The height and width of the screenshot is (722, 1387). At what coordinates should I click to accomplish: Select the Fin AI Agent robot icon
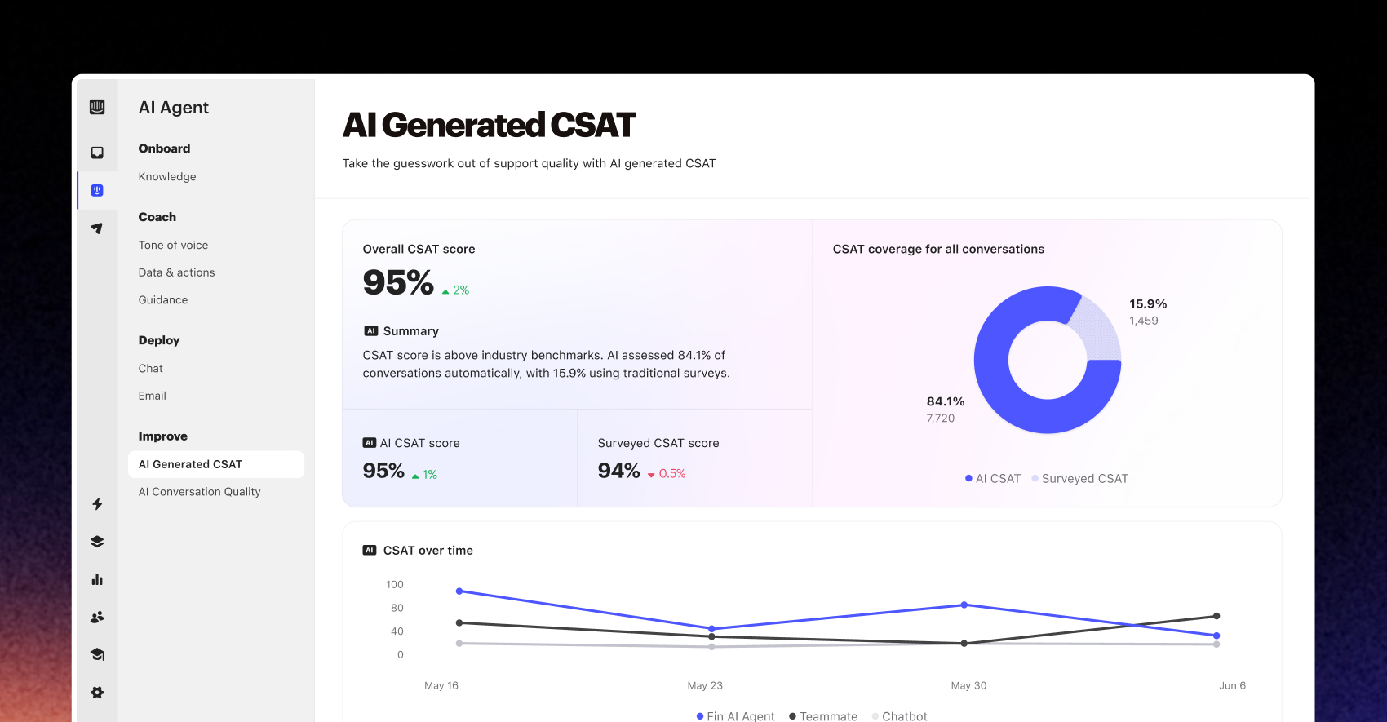(97, 189)
